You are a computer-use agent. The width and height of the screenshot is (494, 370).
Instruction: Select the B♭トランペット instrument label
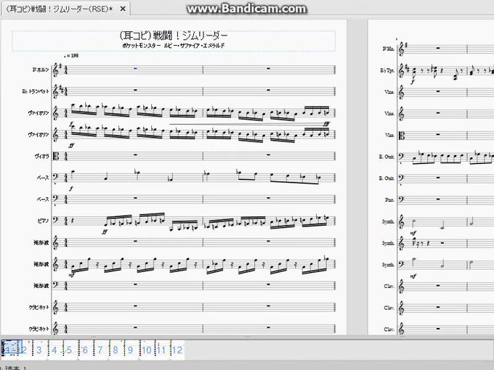point(36,91)
